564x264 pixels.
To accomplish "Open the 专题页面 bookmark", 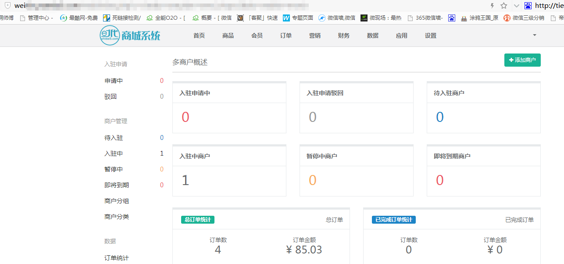I will pos(298,18).
